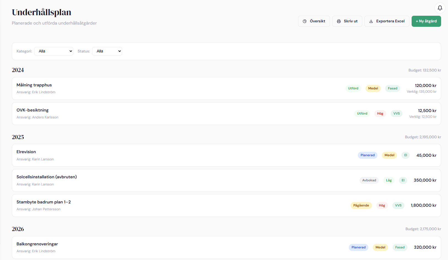The width and height of the screenshot is (448, 260).
Task: Click the Solcellsinstallation (avbruten) entry
Action: click(47, 177)
